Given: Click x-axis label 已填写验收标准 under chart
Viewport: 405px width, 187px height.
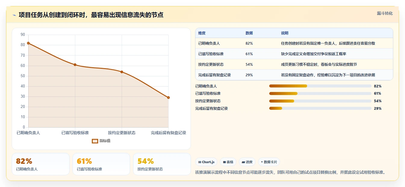Looking at the screenshot, I should pos(75,133).
